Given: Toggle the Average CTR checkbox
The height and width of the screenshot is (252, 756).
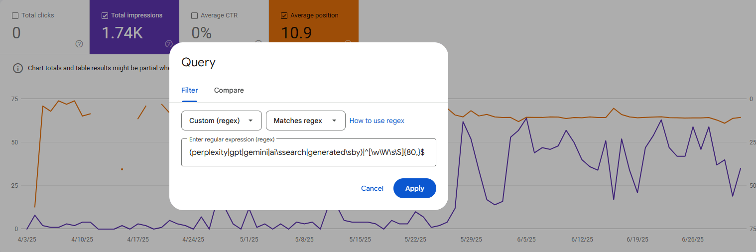Looking at the screenshot, I should (194, 15).
